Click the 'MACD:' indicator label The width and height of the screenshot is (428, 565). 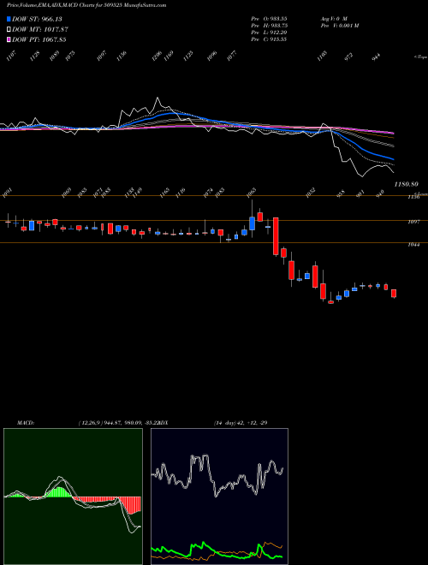pyautogui.click(x=26, y=423)
